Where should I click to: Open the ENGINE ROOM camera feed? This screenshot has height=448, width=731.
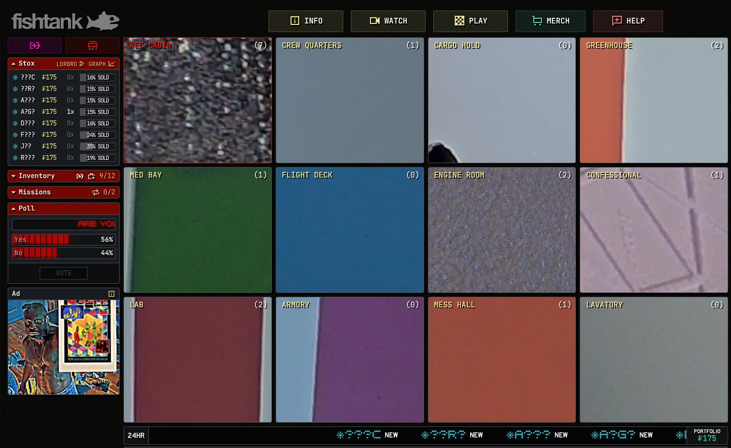tap(502, 230)
